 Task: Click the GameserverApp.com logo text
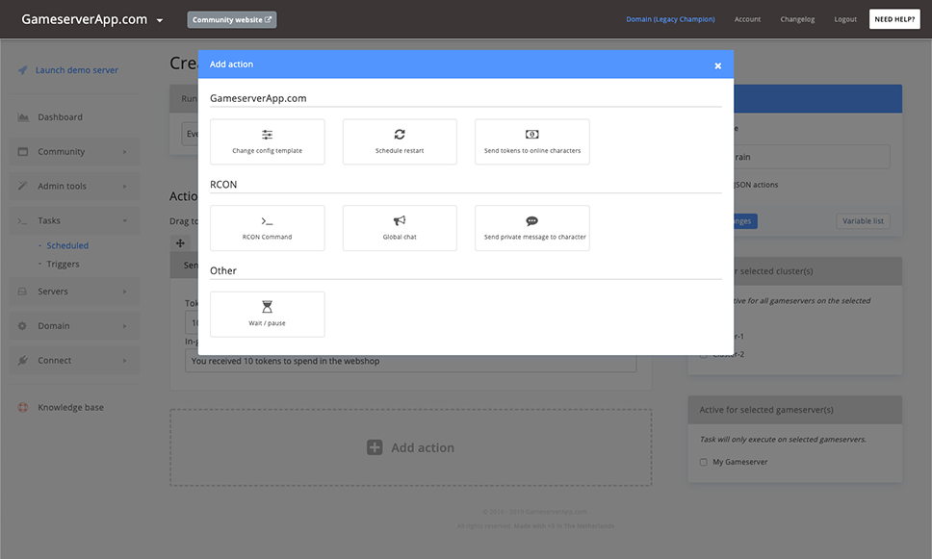click(x=85, y=19)
